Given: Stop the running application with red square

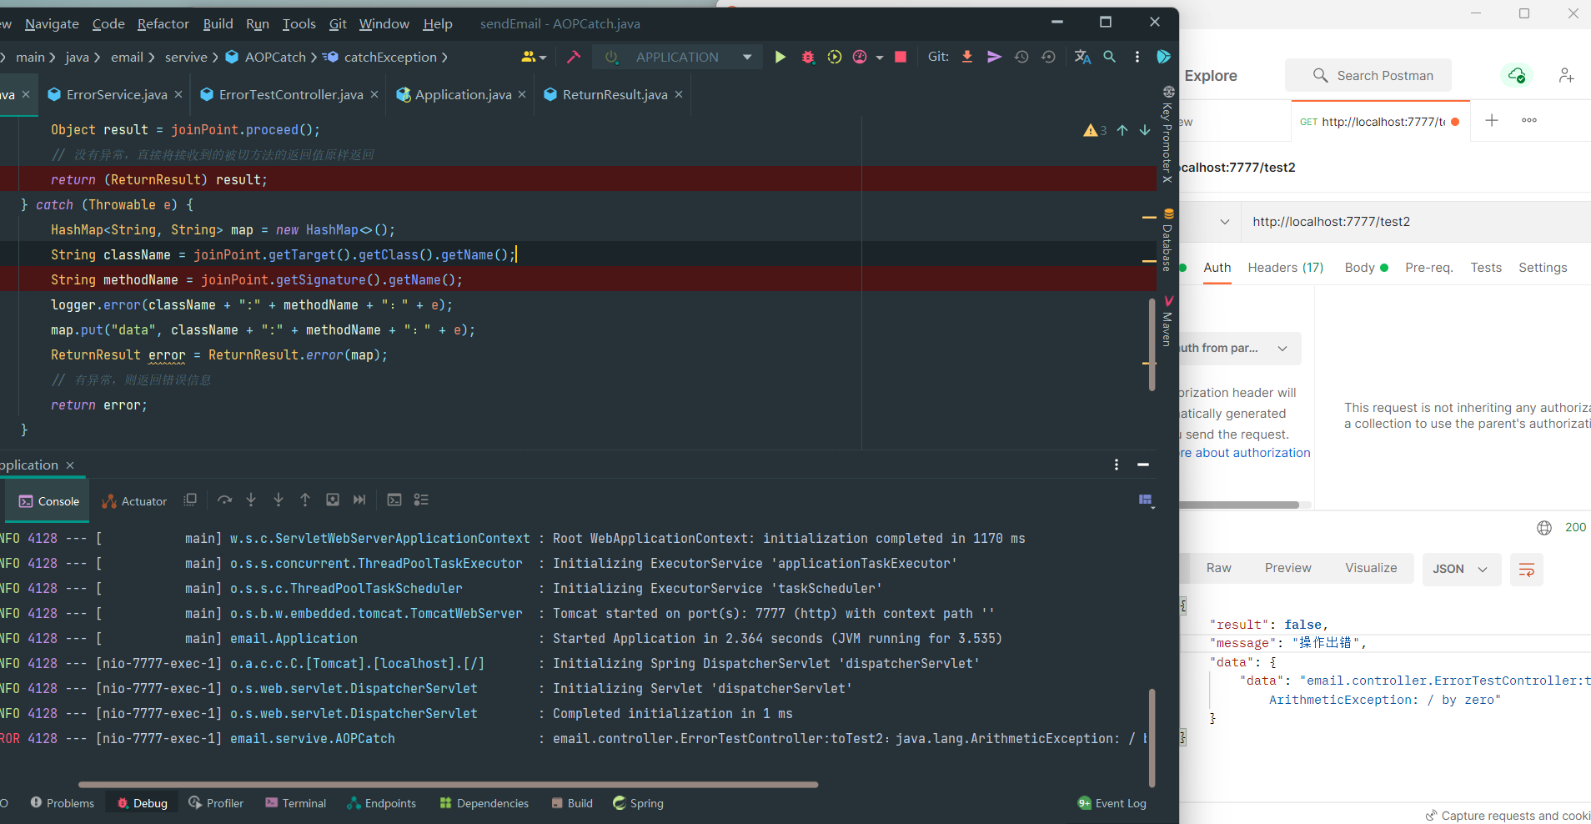Looking at the screenshot, I should pyautogui.click(x=901, y=57).
